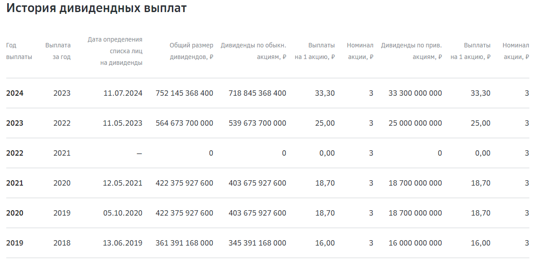Click the "Выплата за год" column header
537x263 pixels.
(58, 51)
